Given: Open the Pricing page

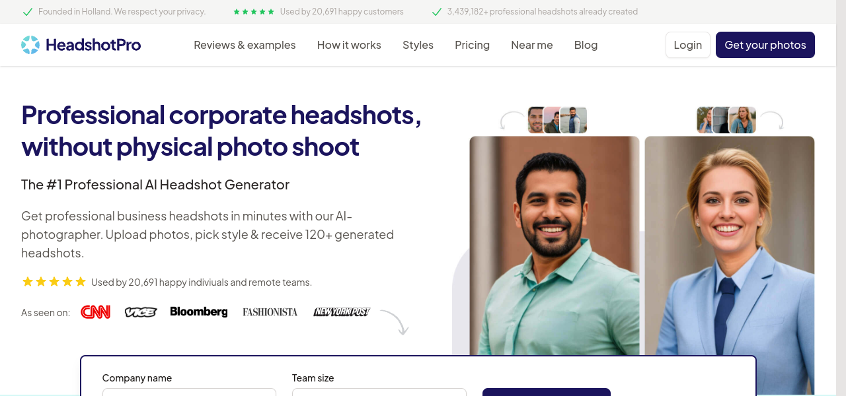Looking at the screenshot, I should tap(472, 45).
